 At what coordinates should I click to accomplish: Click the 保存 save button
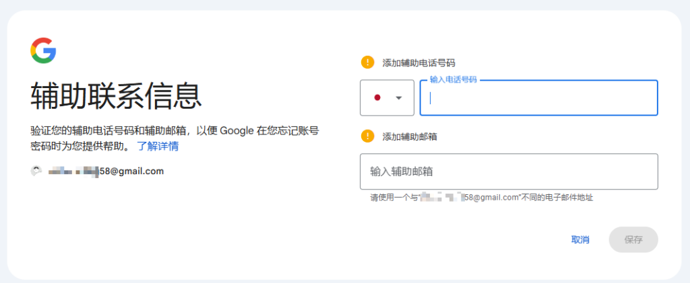[633, 240]
